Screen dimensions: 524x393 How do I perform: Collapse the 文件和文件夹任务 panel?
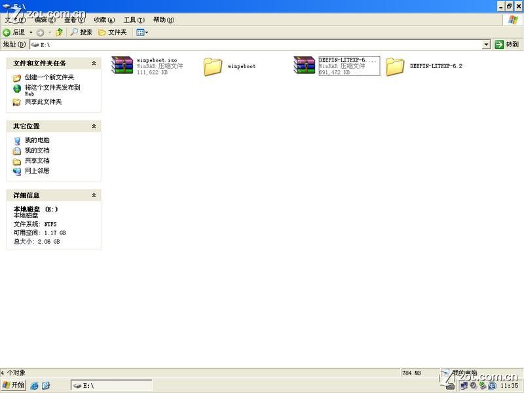pyautogui.click(x=94, y=64)
